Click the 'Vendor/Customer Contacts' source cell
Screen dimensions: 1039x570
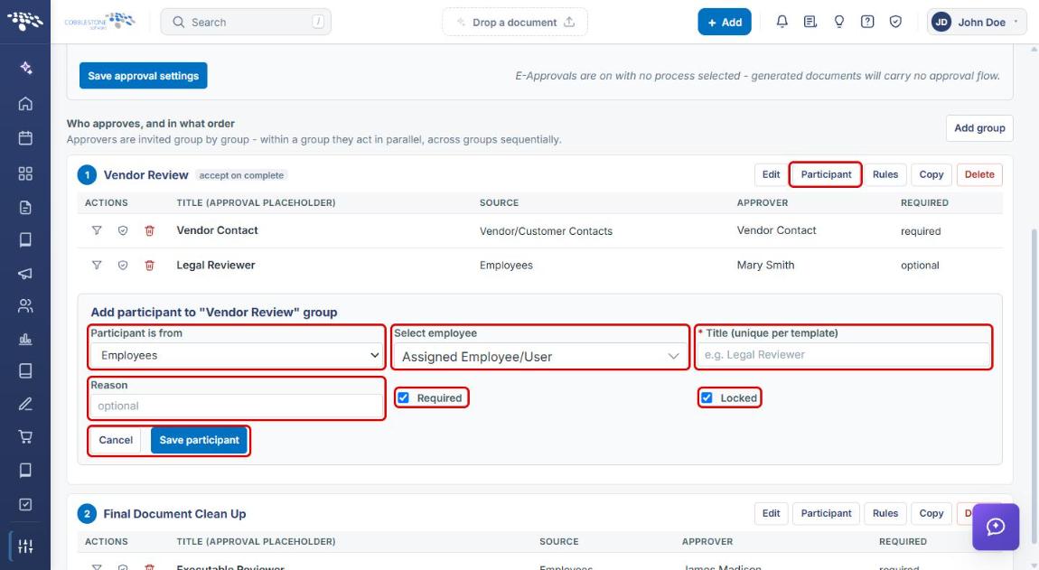click(x=546, y=230)
